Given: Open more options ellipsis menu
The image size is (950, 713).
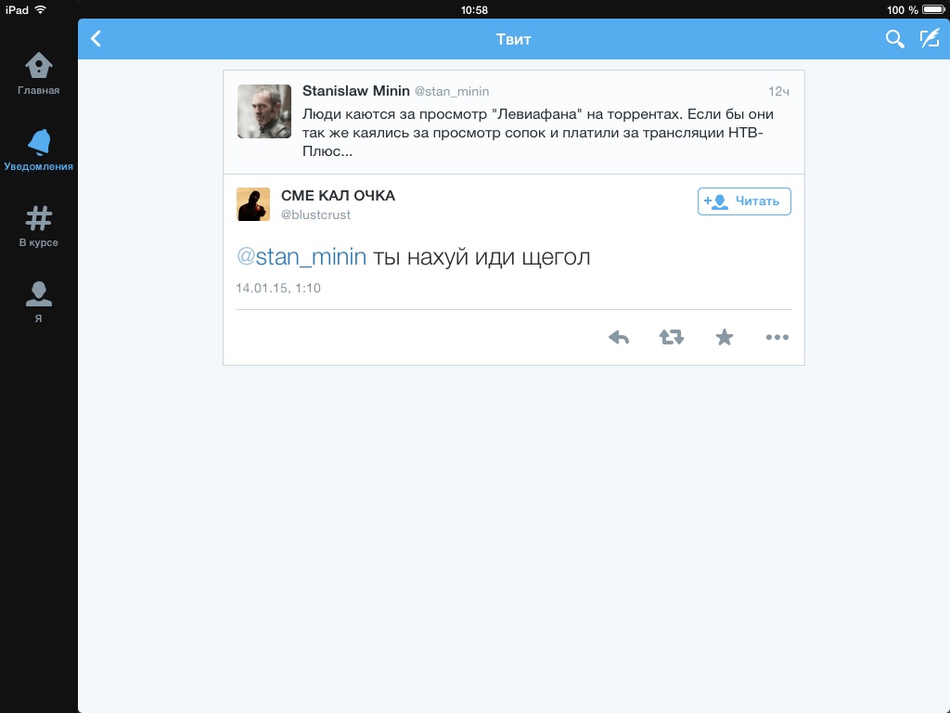Looking at the screenshot, I should pos(777,337).
